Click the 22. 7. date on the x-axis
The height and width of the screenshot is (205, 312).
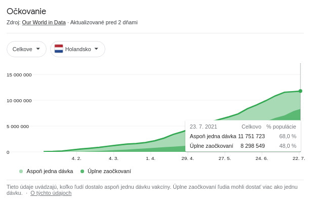299,158
